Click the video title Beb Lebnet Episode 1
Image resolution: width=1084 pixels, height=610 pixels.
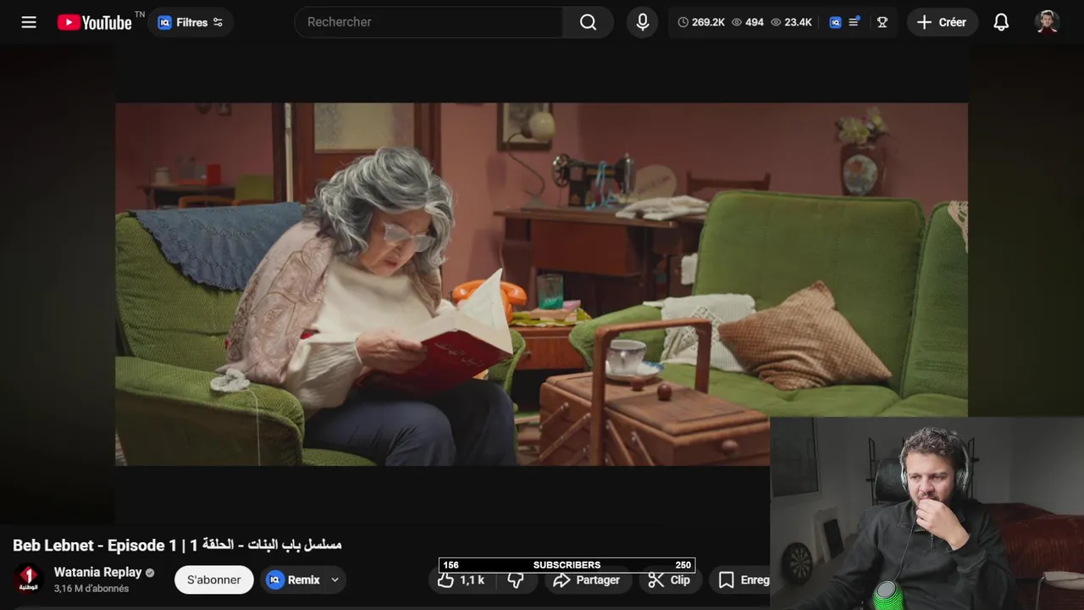177,545
